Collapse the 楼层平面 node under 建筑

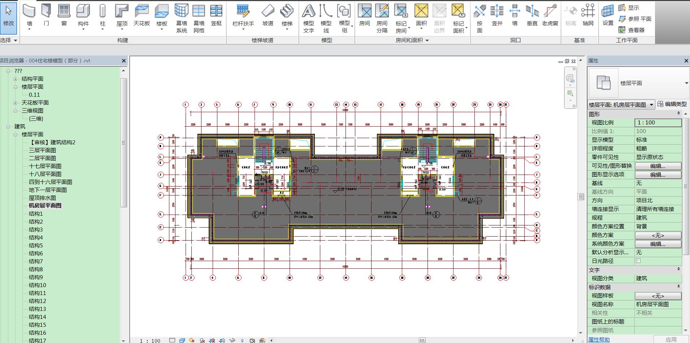(x=16, y=135)
